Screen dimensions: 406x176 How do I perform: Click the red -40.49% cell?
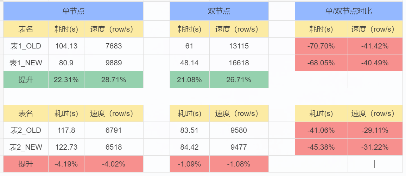click(375, 63)
